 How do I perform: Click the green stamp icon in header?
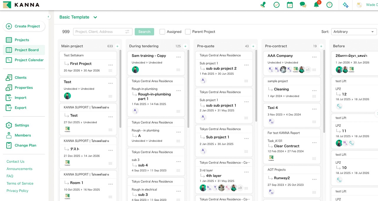pyautogui.click(x=263, y=5)
